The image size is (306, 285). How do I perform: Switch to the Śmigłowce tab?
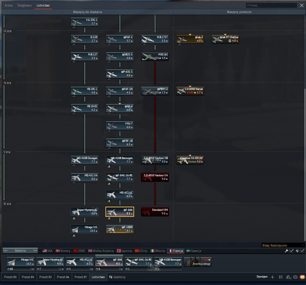tap(24, 5)
